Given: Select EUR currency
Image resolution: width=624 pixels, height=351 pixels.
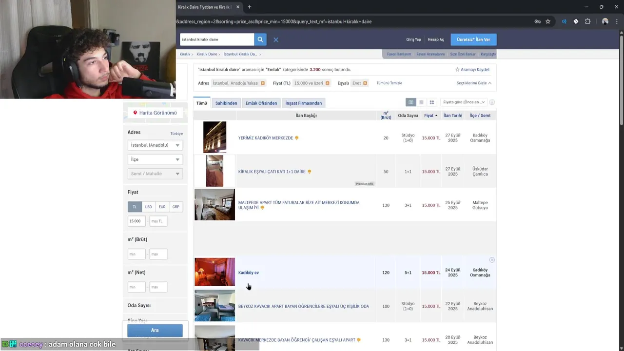Looking at the screenshot, I should click(162, 207).
